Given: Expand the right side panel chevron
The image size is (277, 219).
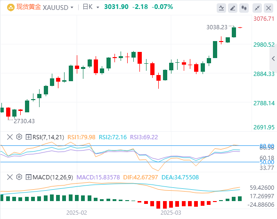Looking at the screenshot, I should tap(273, 59).
